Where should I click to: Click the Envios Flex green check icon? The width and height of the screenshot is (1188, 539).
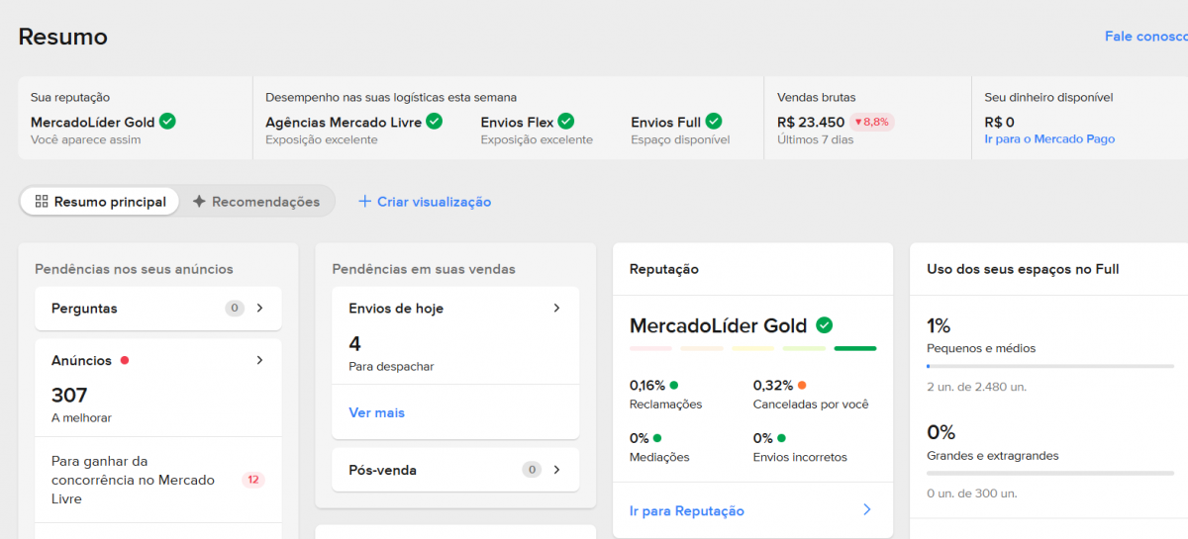[565, 122]
